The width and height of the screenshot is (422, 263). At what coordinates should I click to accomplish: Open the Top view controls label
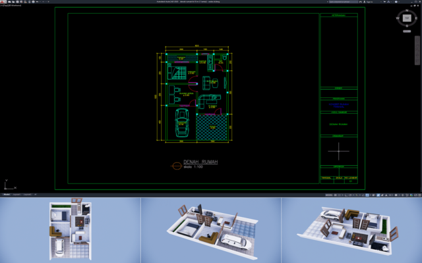click(x=6, y=7)
